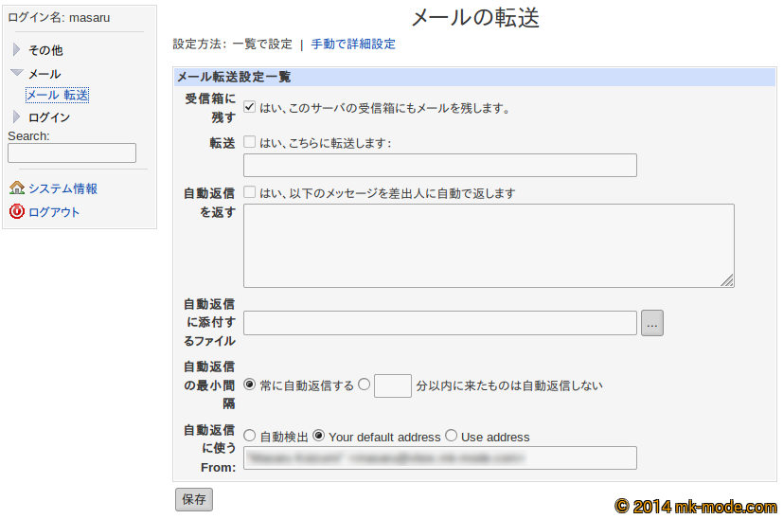Choose Your default address radio option

pyautogui.click(x=319, y=436)
